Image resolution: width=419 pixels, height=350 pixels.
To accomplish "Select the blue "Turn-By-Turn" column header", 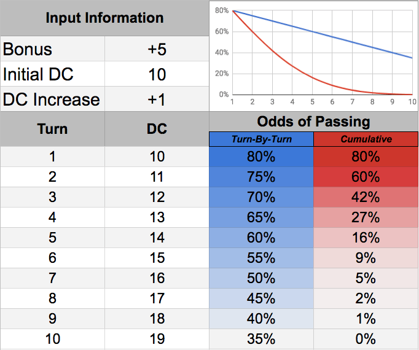I will click(261, 139).
